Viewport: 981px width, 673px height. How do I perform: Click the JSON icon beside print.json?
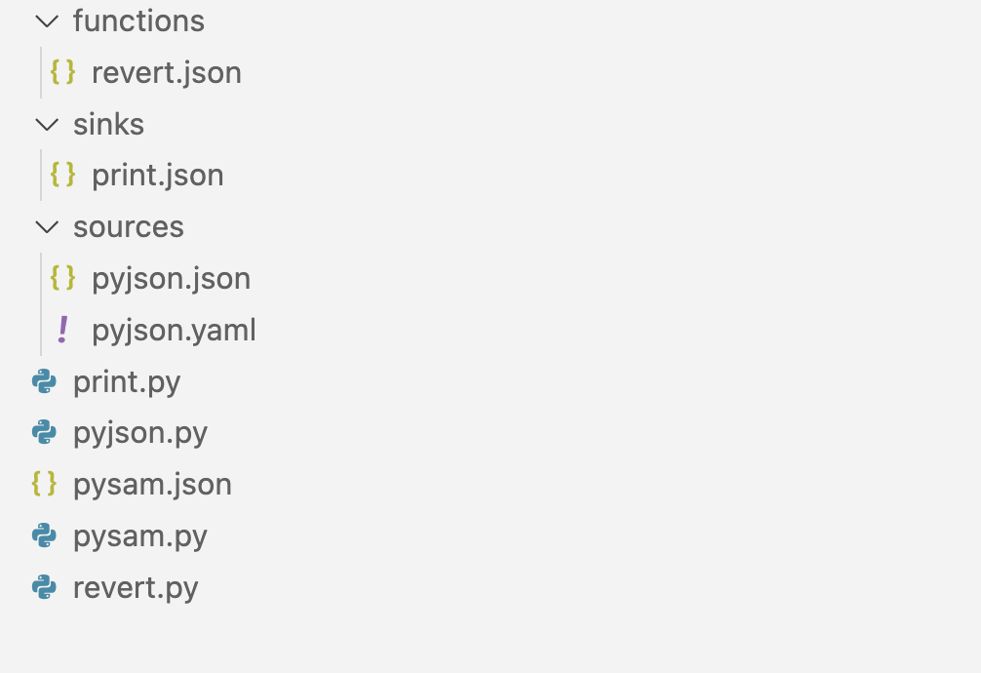(61, 175)
